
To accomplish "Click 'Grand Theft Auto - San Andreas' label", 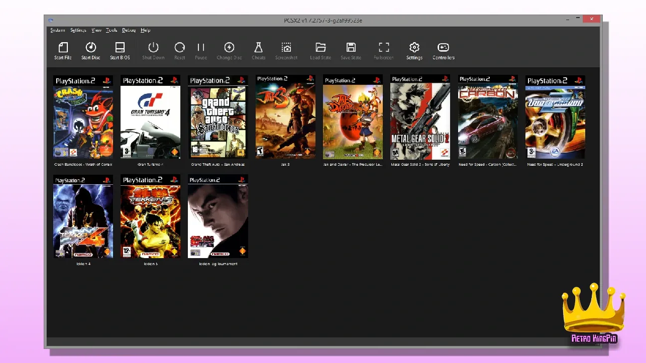I will 218,164.
